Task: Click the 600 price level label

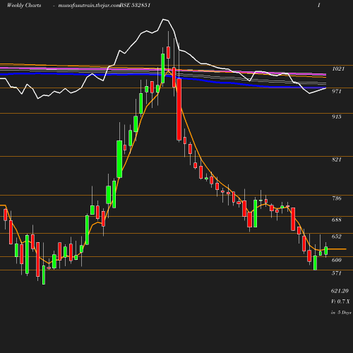Action: pos(336,260)
